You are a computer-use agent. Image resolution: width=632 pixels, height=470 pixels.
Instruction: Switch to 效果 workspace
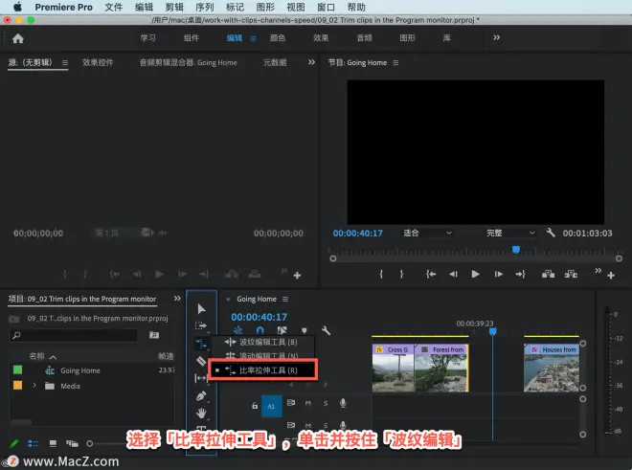point(321,38)
